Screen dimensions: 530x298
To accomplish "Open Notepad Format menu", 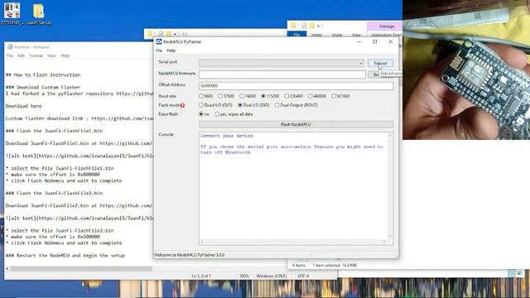I will pyautogui.click(x=36, y=55).
